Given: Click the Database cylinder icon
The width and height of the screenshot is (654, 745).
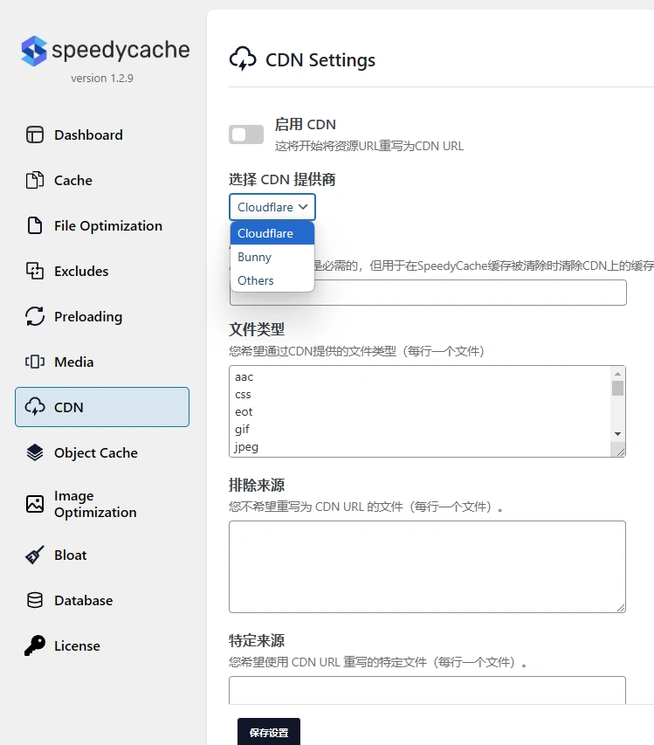Looking at the screenshot, I should [35, 601].
